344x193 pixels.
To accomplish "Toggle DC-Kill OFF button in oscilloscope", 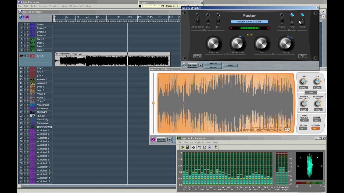I will point(303,128).
